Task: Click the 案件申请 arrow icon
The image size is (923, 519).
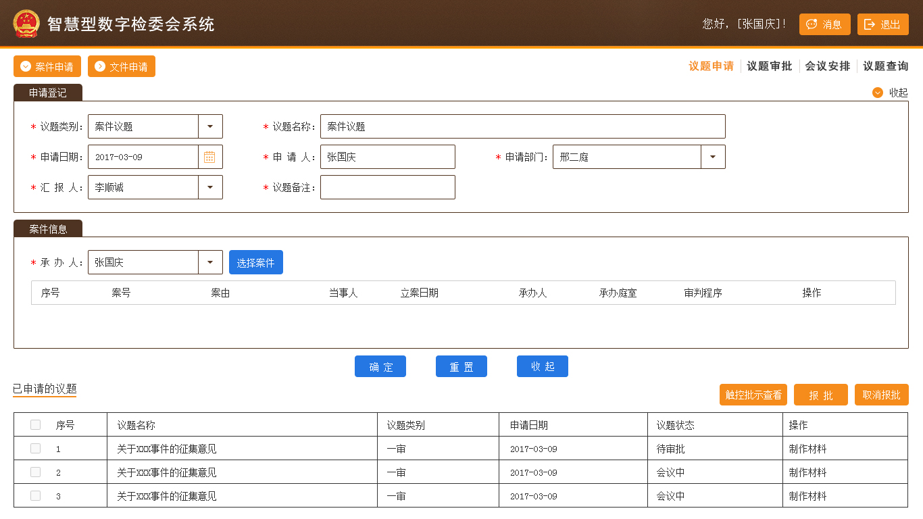Action: (x=26, y=66)
